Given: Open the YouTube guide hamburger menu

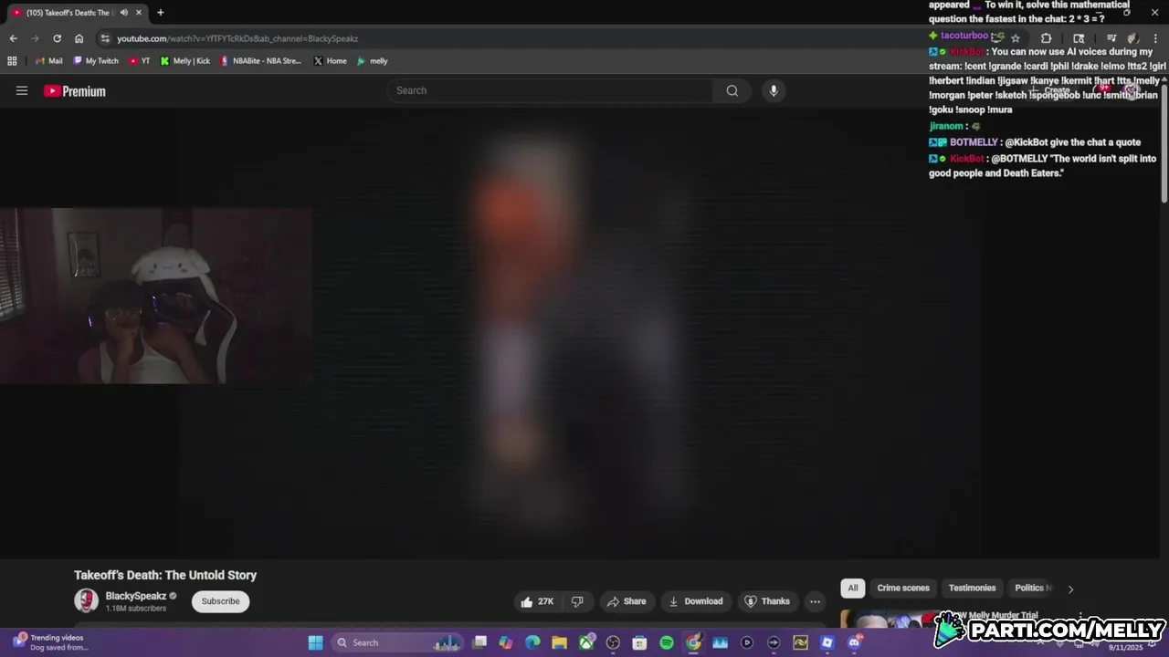Looking at the screenshot, I should pyautogui.click(x=22, y=90).
